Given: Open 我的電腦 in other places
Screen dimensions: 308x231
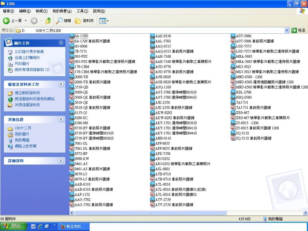Looking at the screenshot, I should tap(22, 140).
